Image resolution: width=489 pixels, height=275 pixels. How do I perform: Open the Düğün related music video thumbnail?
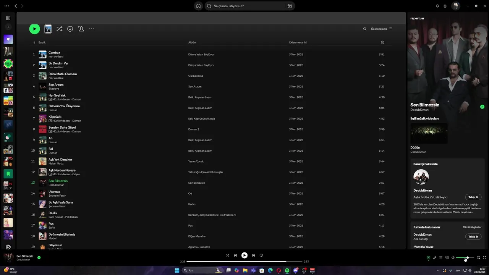429,133
